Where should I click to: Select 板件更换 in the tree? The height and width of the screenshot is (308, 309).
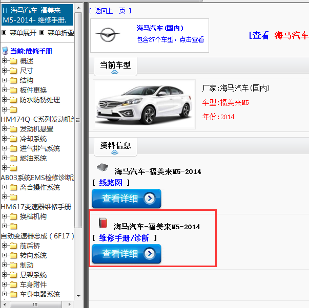pyautogui.click(x=33, y=90)
